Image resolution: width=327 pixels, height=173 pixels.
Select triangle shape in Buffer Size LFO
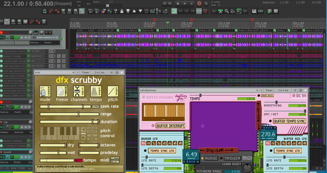tap(273, 143)
